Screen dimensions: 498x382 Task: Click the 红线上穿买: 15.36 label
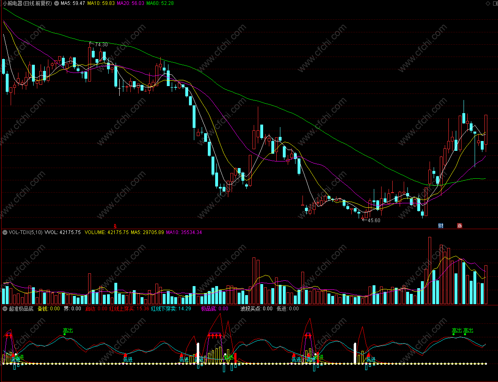pos(129,309)
